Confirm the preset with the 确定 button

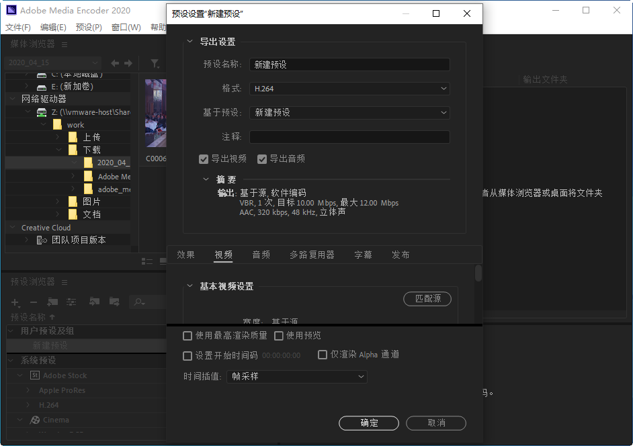[x=368, y=423]
